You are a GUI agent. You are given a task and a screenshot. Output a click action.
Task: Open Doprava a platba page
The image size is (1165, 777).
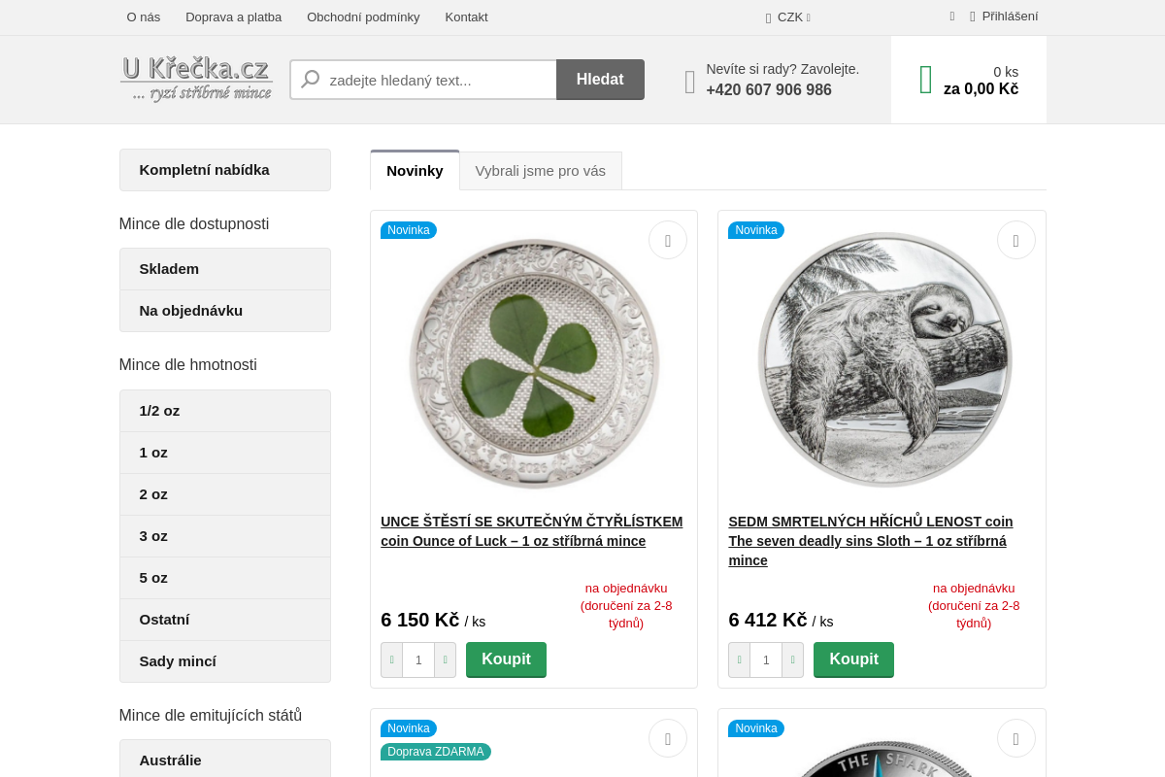234,17
